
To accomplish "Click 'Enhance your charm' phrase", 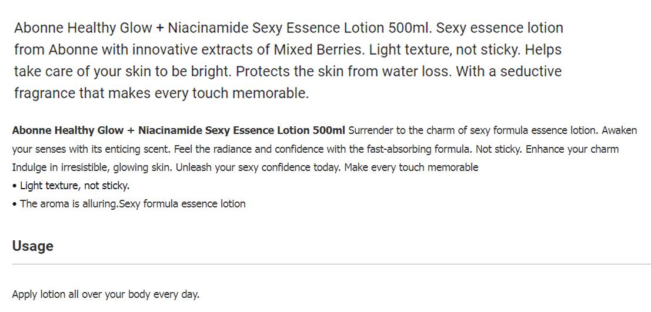I will tap(572, 149).
